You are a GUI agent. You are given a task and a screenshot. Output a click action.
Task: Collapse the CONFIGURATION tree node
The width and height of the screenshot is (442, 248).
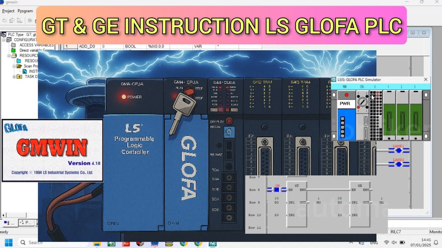[x=4, y=40]
